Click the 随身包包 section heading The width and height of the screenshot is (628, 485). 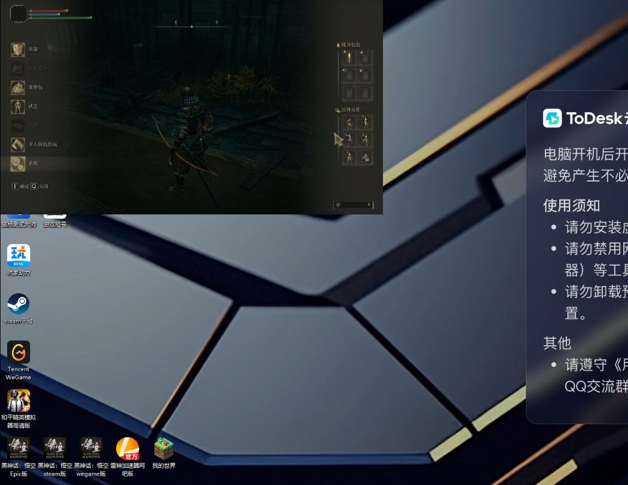click(349, 44)
